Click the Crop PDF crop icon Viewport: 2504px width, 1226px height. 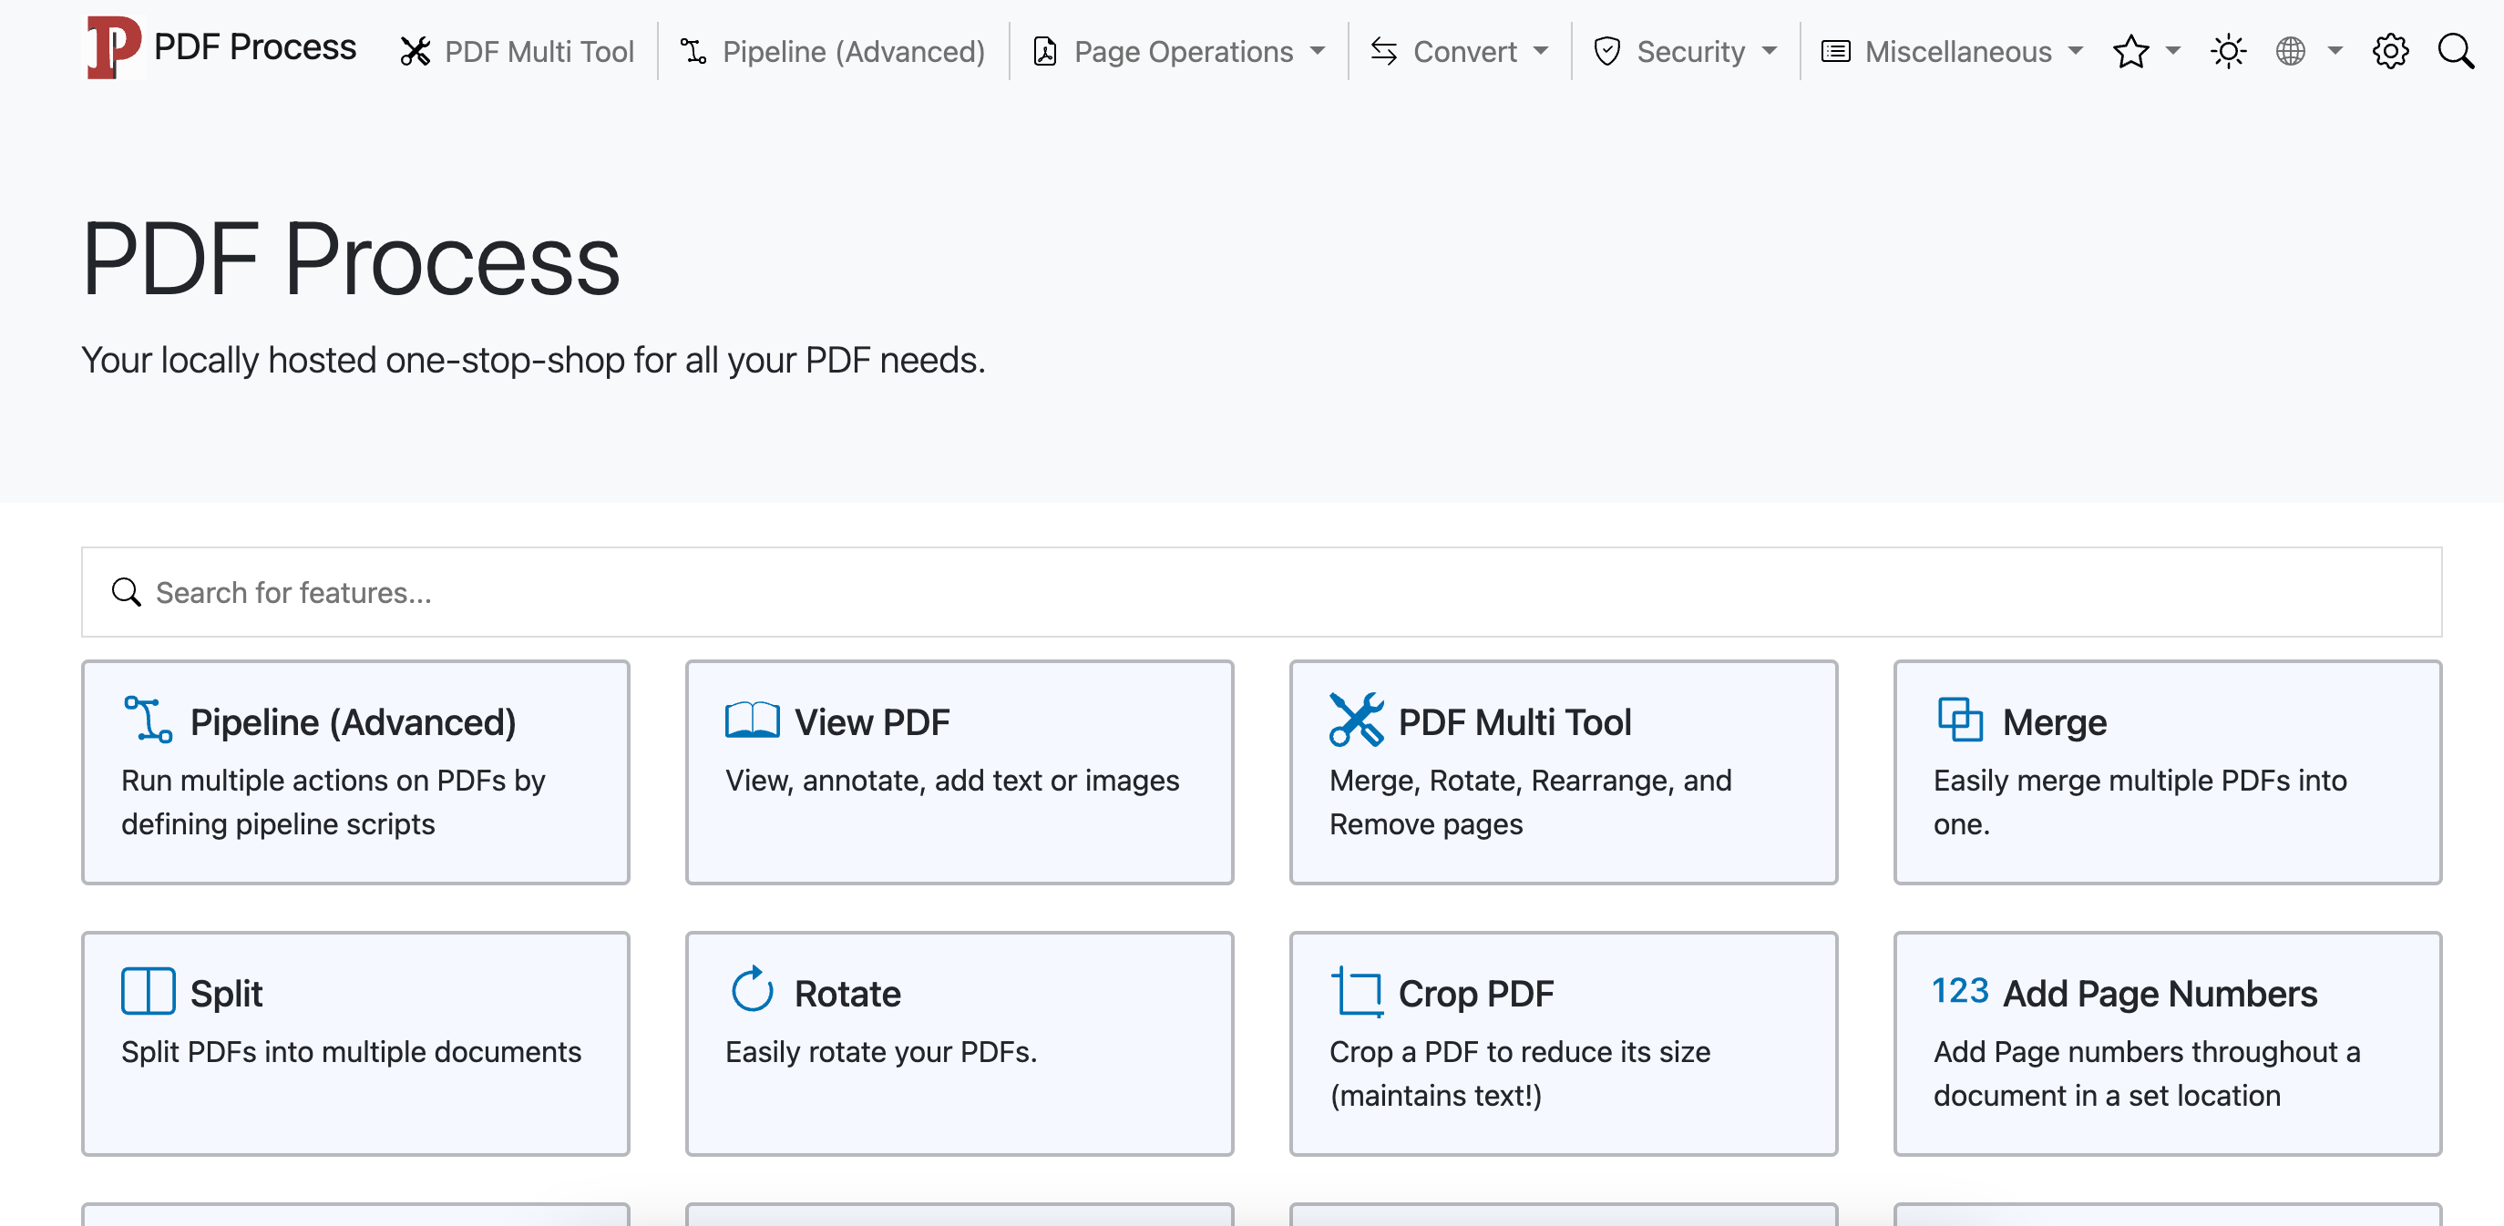tap(1356, 991)
